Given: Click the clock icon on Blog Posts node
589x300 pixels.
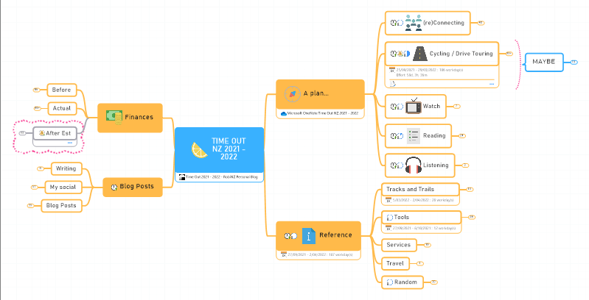Looking at the screenshot, I should (x=114, y=187).
